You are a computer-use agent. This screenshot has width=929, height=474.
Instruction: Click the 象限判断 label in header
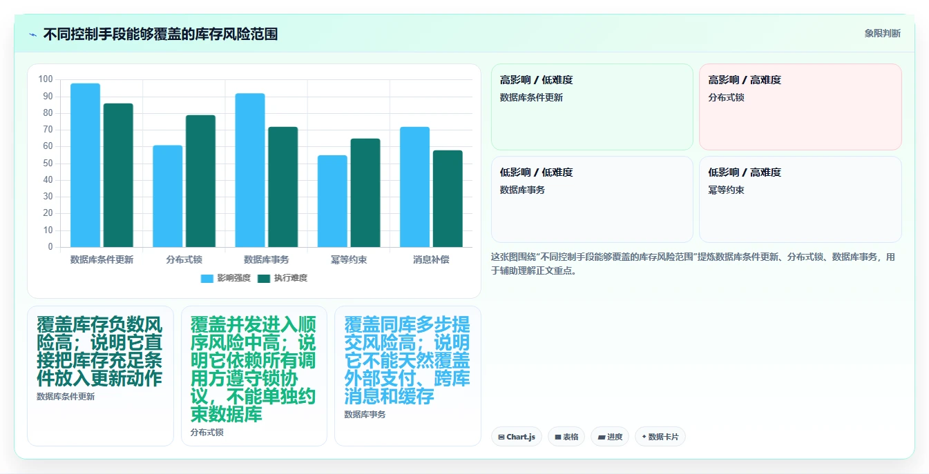tap(882, 33)
